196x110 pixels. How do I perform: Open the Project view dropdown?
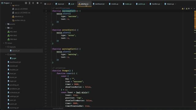pyautogui.click(x=6, y=3)
